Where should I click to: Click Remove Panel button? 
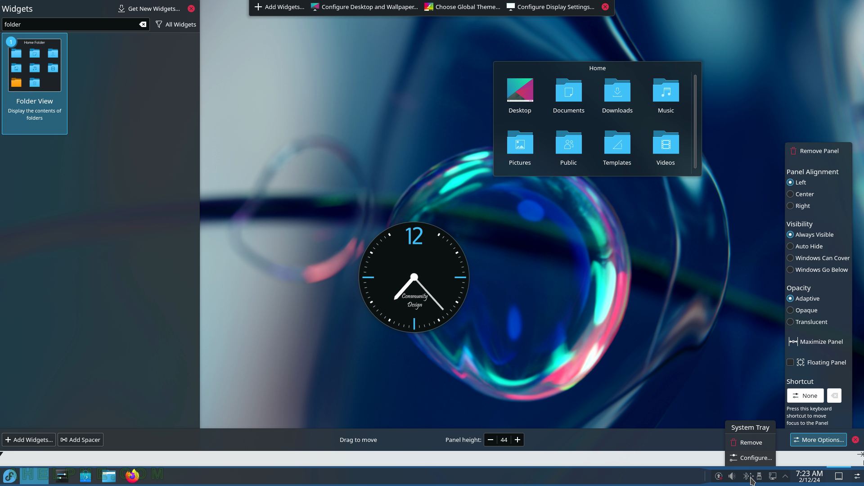click(814, 151)
